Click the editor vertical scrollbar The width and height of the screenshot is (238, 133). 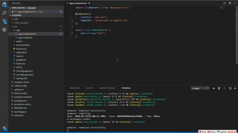tap(237, 35)
